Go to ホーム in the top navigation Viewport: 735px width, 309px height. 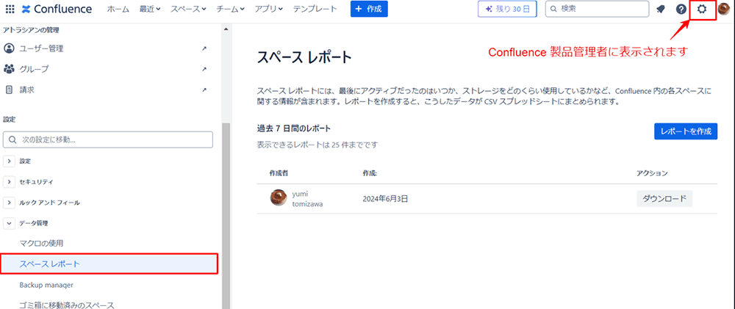tap(118, 9)
